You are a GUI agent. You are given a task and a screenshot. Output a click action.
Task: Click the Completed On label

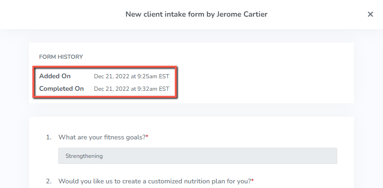(62, 88)
